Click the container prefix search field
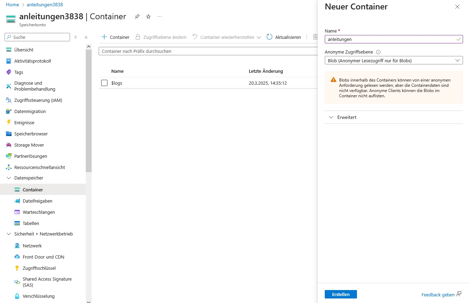 coord(208,51)
